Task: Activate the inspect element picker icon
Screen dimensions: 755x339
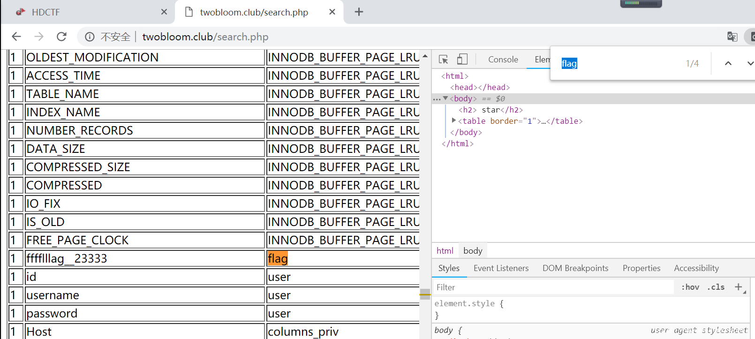Action: [443, 60]
